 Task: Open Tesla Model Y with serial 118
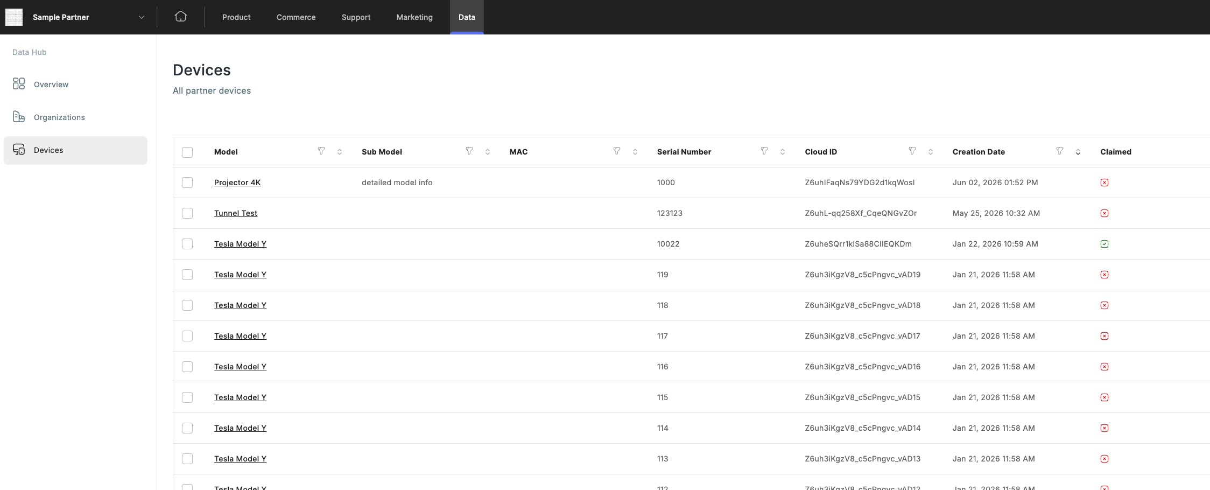pos(240,305)
